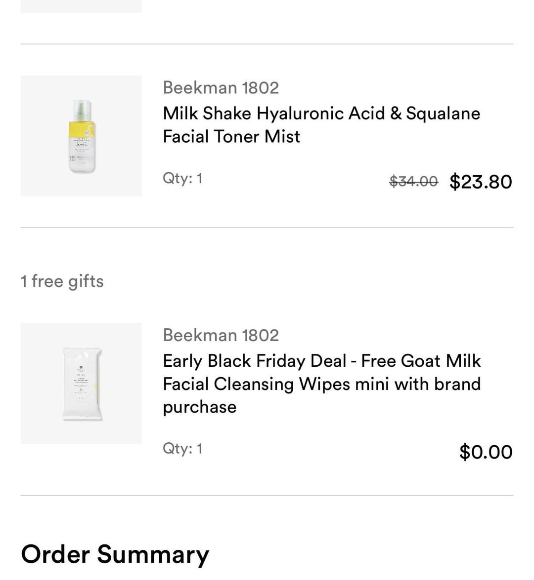Open the Goat Milk cleansing wipes image
Screen dimensions: 534x580
coord(81,384)
